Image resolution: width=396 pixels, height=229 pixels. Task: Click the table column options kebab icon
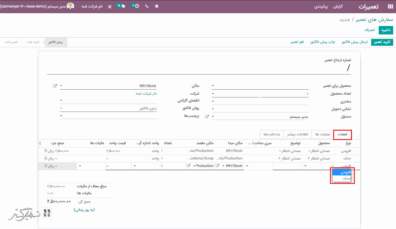click(40, 143)
